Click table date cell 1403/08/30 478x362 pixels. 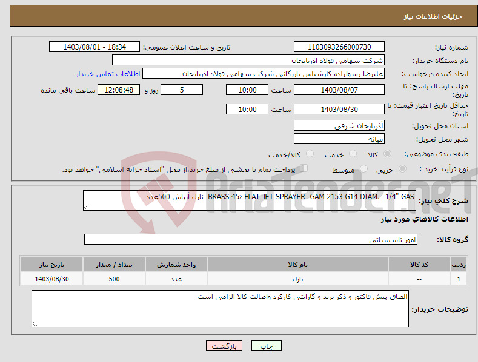point(51,279)
